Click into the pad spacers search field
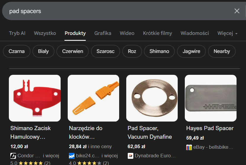246x165 pixels. click(119, 11)
